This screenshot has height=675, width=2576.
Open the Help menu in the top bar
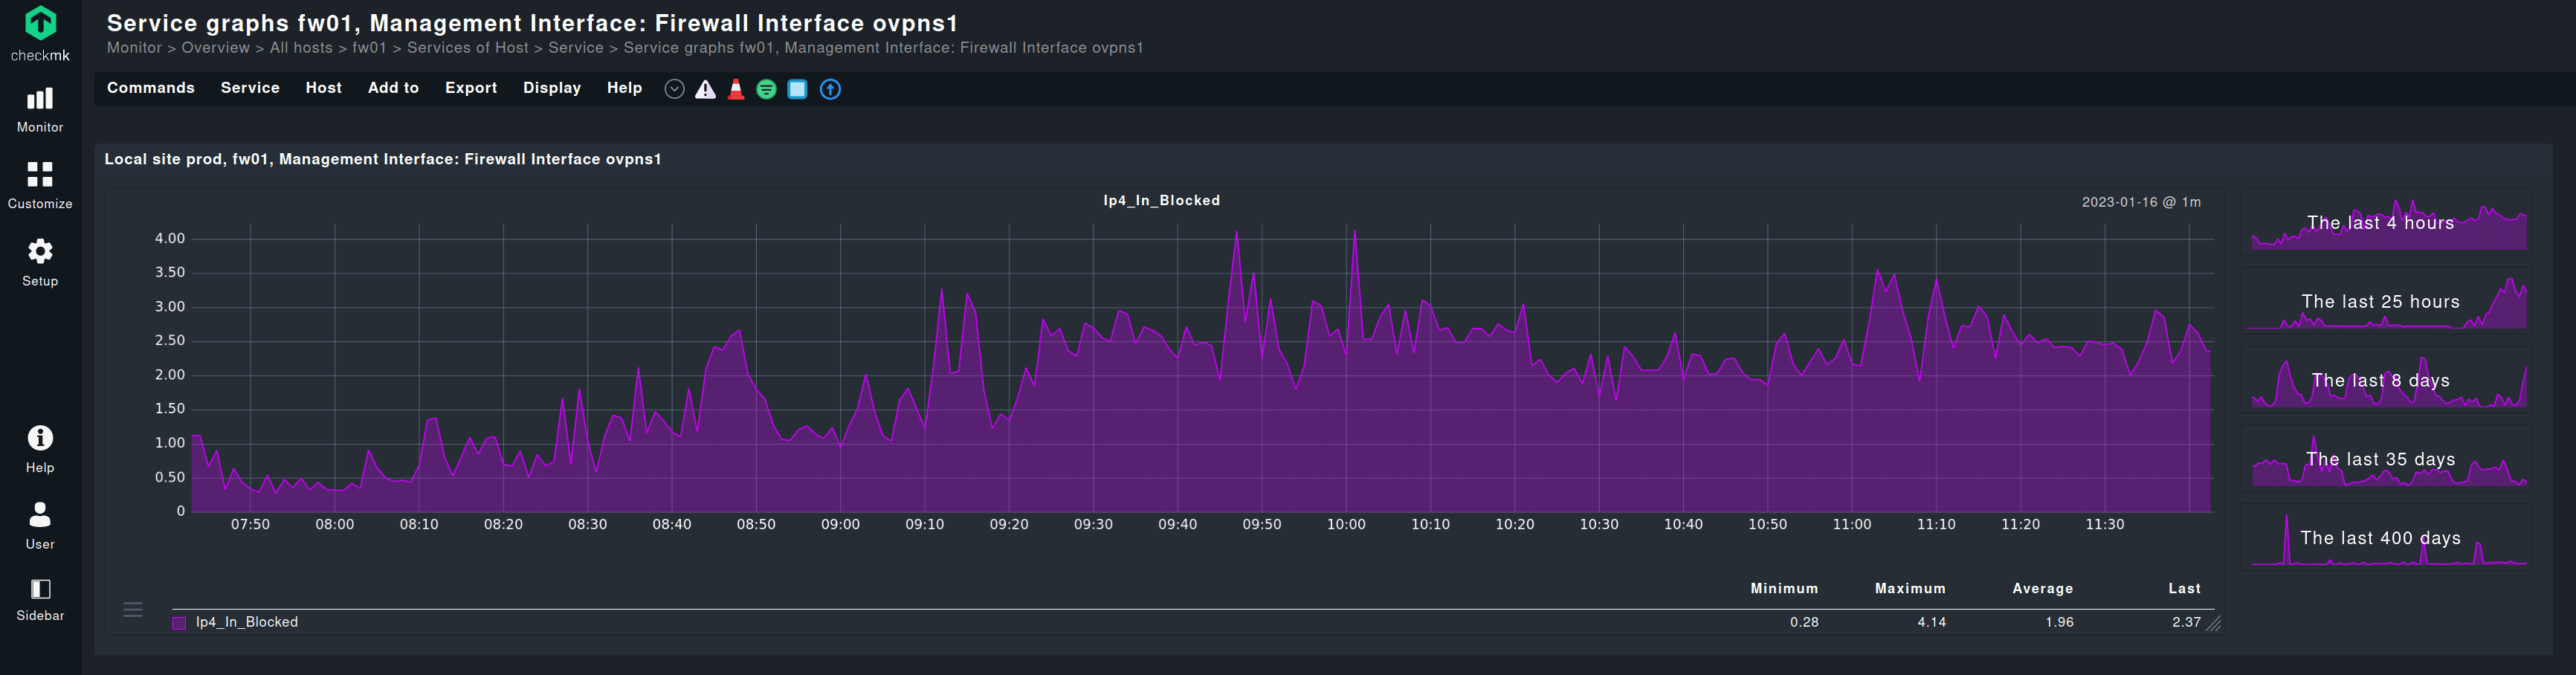point(624,88)
